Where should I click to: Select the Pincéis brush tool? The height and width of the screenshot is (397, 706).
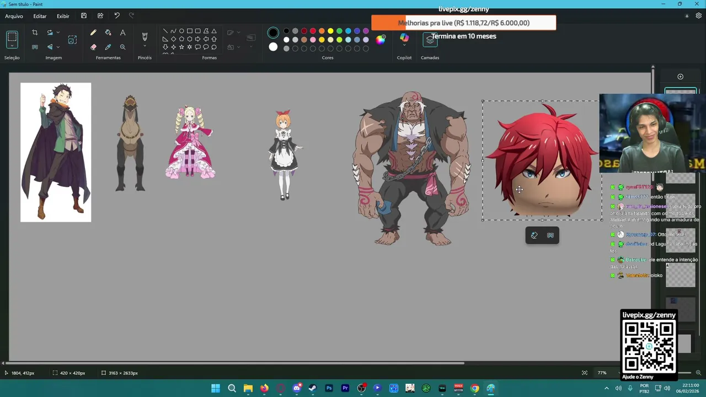pyautogui.click(x=145, y=36)
